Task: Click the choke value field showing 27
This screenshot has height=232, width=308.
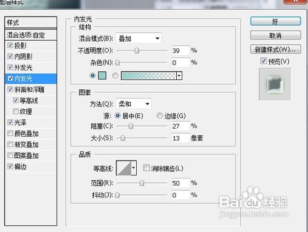Action: point(180,126)
